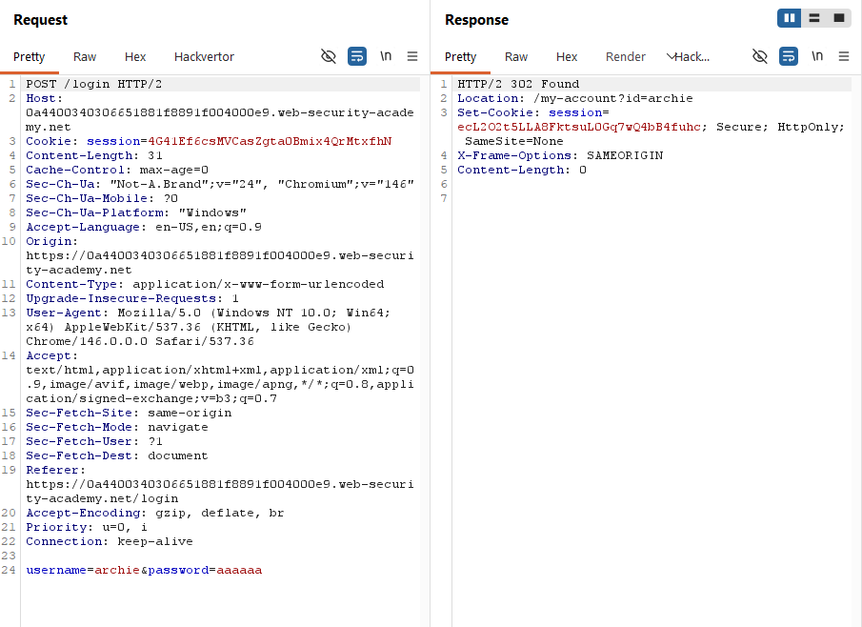Image resolution: width=862 pixels, height=627 pixels.
Task: Switch to Response Hex tab
Action: (x=567, y=56)
